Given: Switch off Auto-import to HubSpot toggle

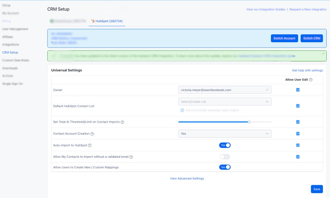Looking at the screenshot, I should [x=225, y=145].
